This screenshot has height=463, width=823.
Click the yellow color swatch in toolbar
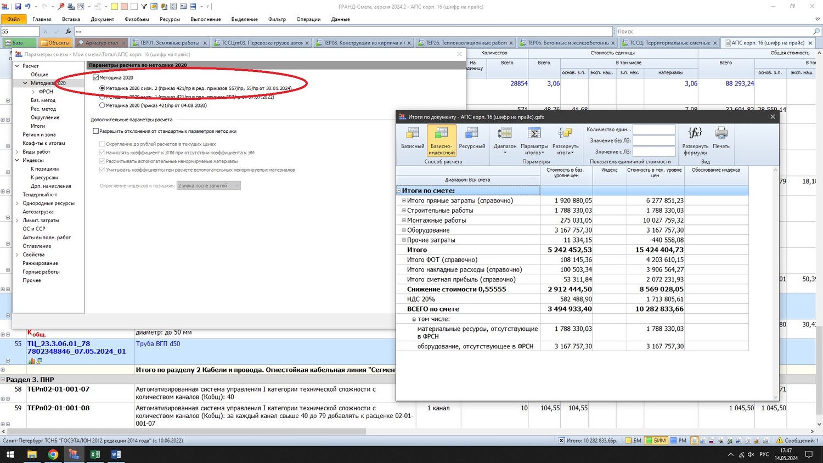point(114,7)
